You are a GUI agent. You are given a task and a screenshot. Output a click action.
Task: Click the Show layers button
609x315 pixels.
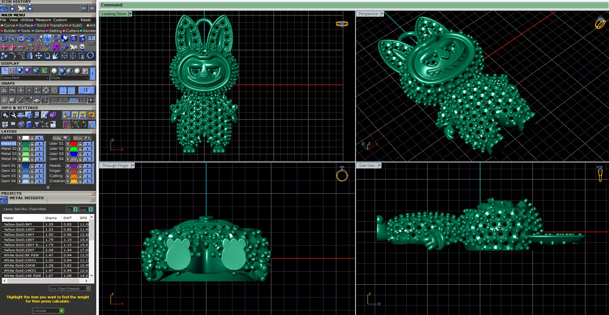tap(82, 138)
